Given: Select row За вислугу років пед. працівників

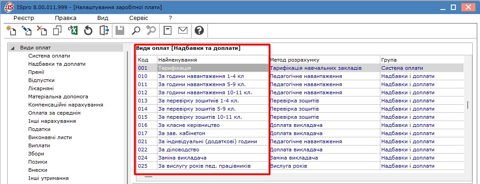Looking at the screenshot, I should (300, 166).
